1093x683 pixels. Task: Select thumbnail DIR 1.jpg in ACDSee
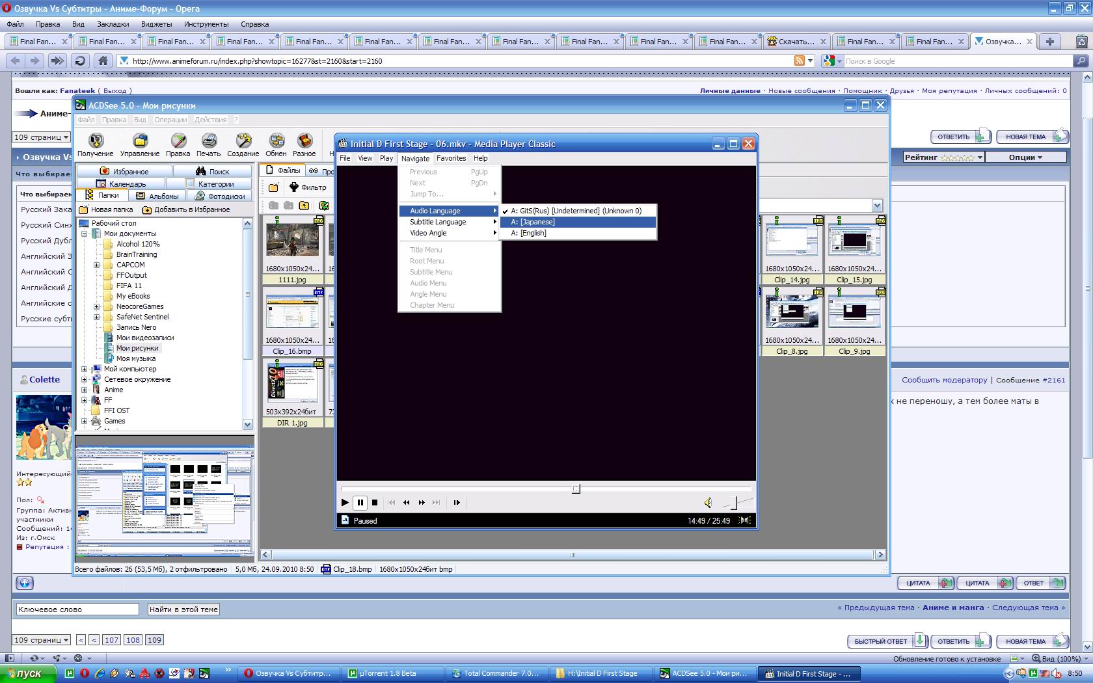pos(292,394)
